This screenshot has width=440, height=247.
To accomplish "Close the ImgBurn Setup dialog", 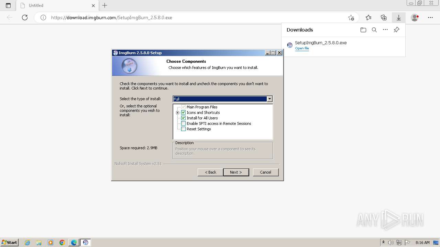I will click(x=279, y=53).
